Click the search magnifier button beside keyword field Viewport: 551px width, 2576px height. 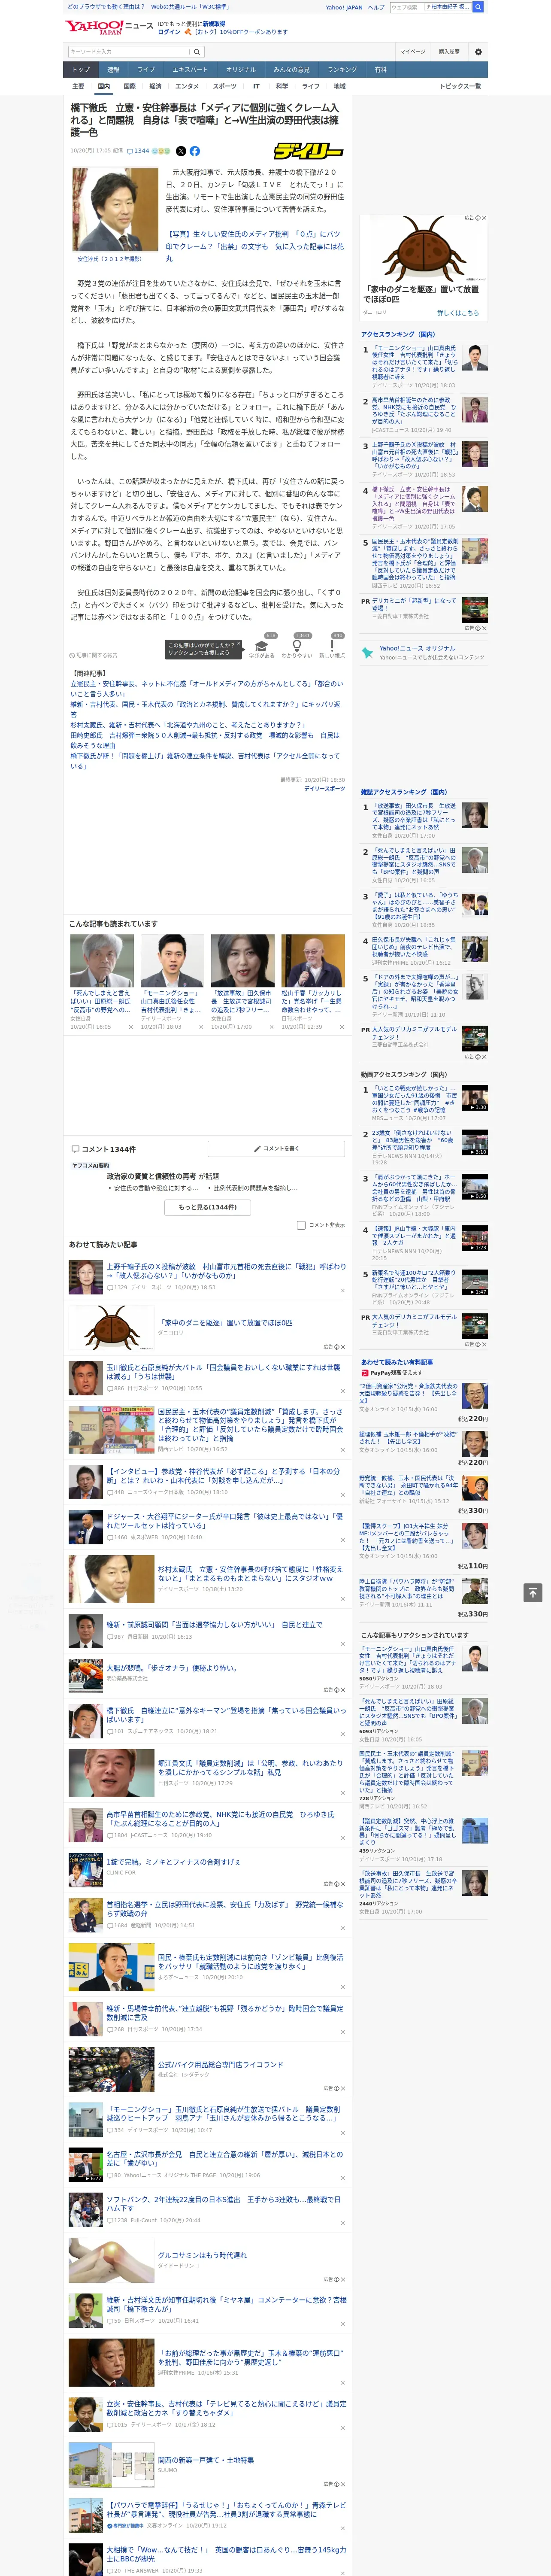pyautogui.click(x=196, y=52)
